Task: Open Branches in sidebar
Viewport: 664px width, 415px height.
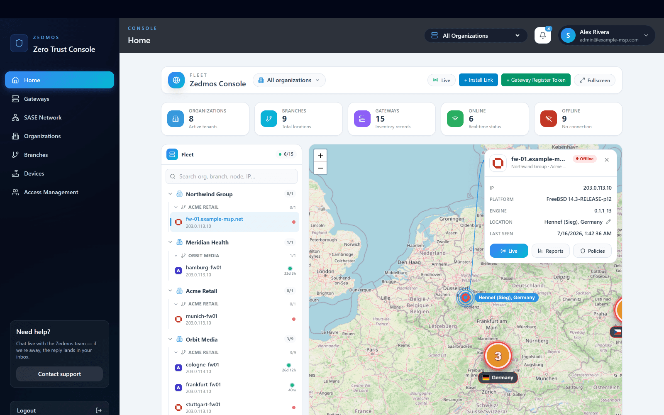Action: coord(59,155)
